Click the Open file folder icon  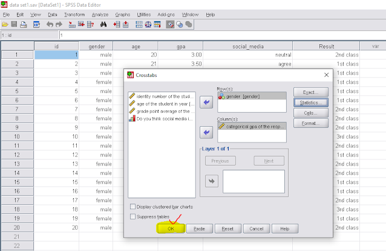pyautogui.click(x=5, y=24)
